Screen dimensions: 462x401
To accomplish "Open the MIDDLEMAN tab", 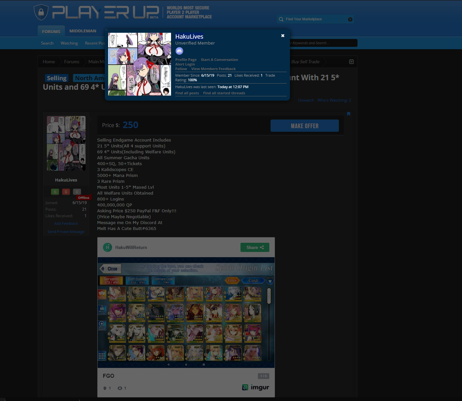I will pos(83,31).
